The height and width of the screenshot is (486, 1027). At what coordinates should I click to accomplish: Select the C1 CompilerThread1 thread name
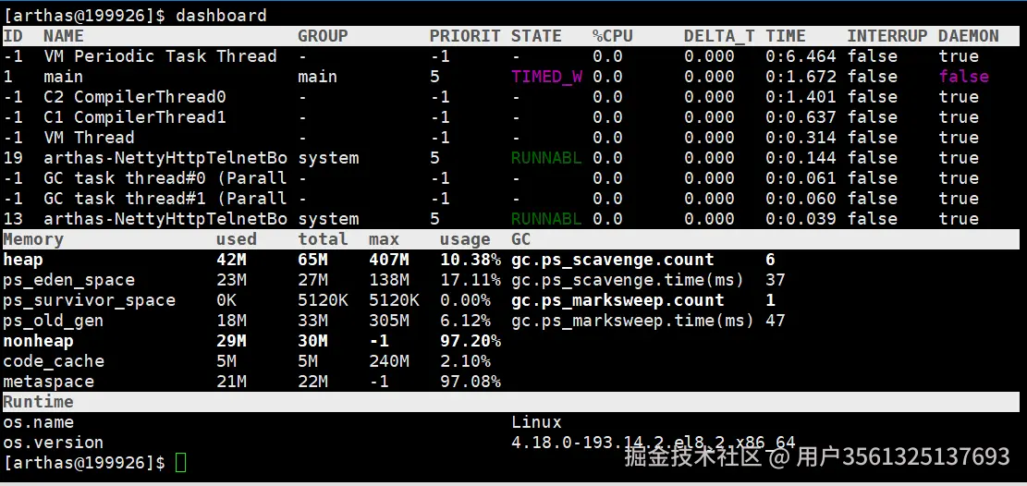(x=135, y=117)
